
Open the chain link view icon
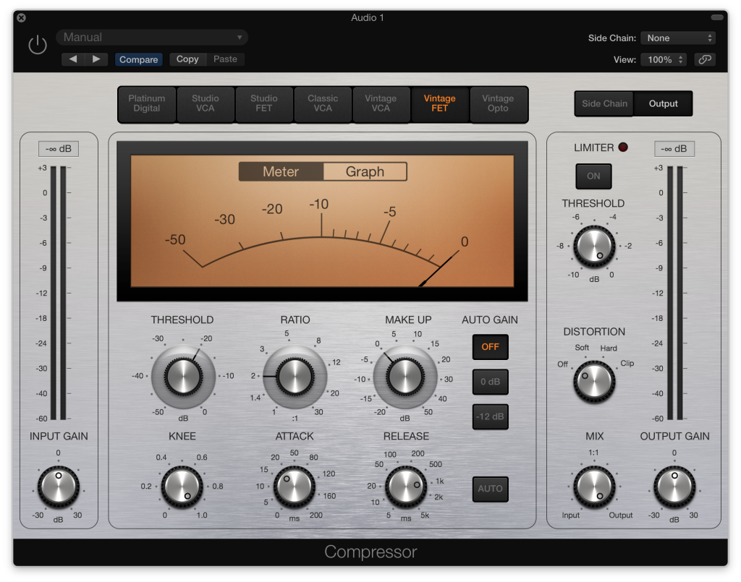(x=704, y=59)
